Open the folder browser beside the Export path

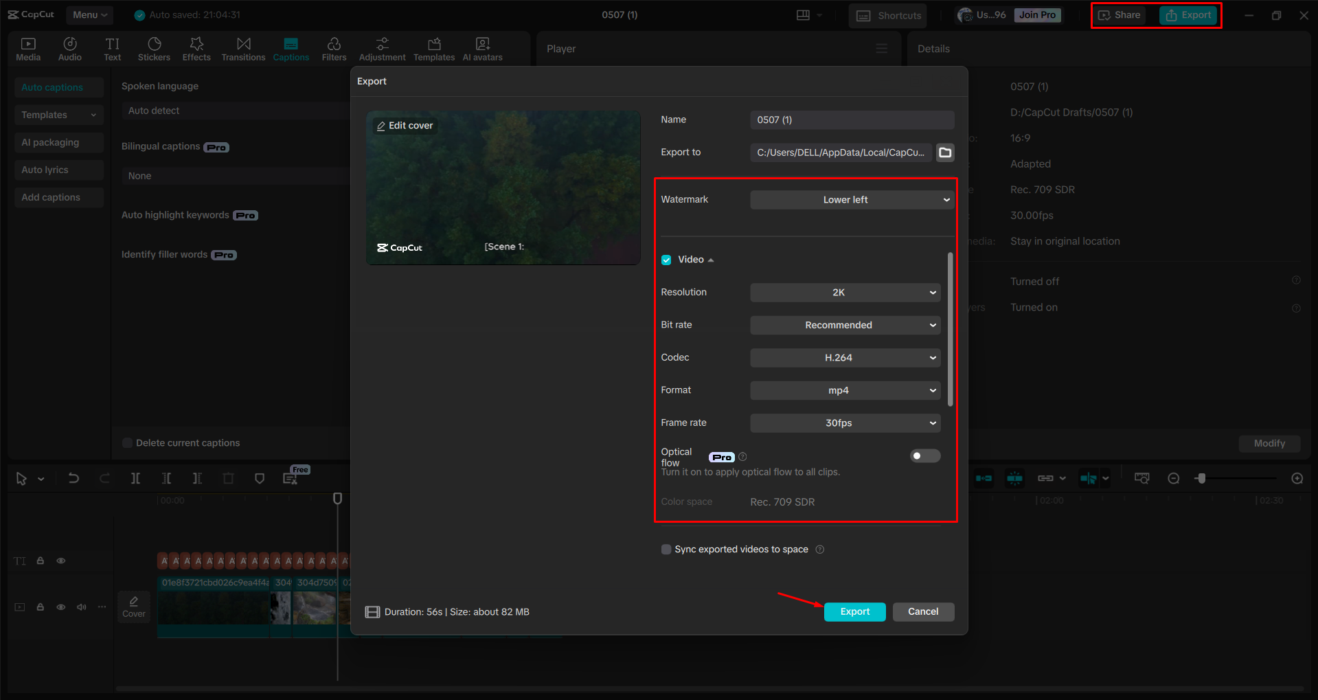[x=944, y=153]
